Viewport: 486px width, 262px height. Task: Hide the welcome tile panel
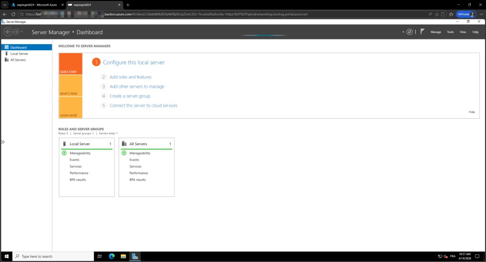tap(471, 112)
